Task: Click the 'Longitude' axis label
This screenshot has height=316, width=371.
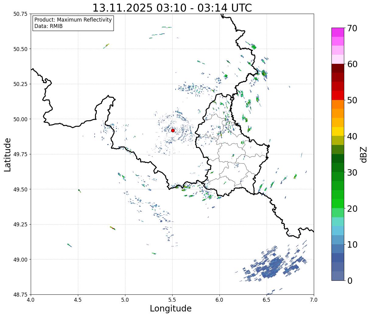Action: tap(171, 308)
